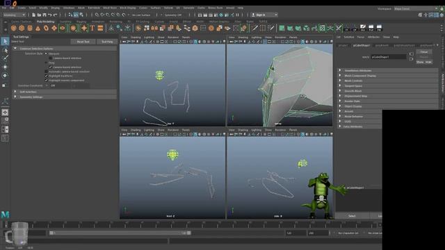Toggle Highlight nearest component checkbox
Screen dimensions: 445x250
pyautogui.click(x=47, y=81)
